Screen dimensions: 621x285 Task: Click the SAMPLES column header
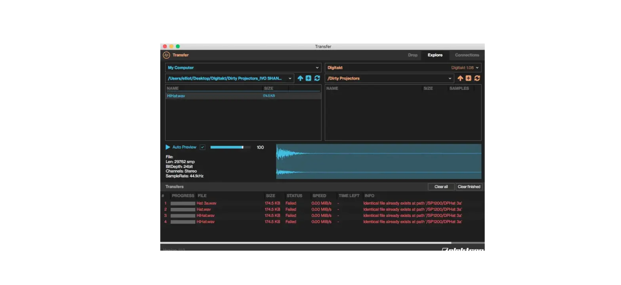459,88
